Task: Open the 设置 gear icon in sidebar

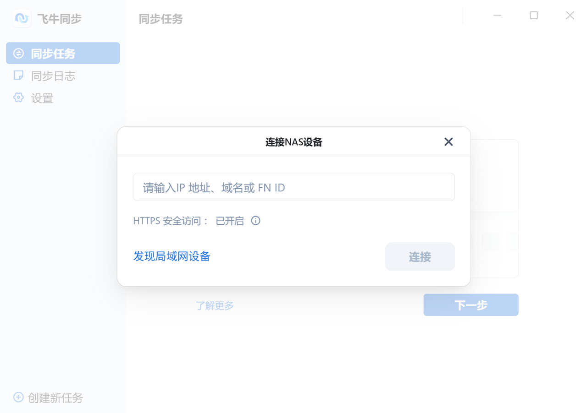Action: pos(18,98)
